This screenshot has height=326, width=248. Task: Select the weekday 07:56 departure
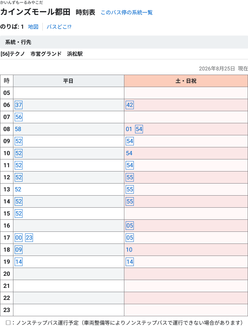pos(19,117)
